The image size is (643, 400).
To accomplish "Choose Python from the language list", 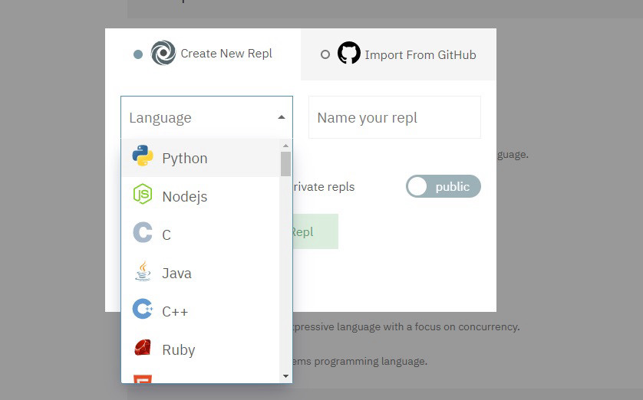I will click(200, 158).
